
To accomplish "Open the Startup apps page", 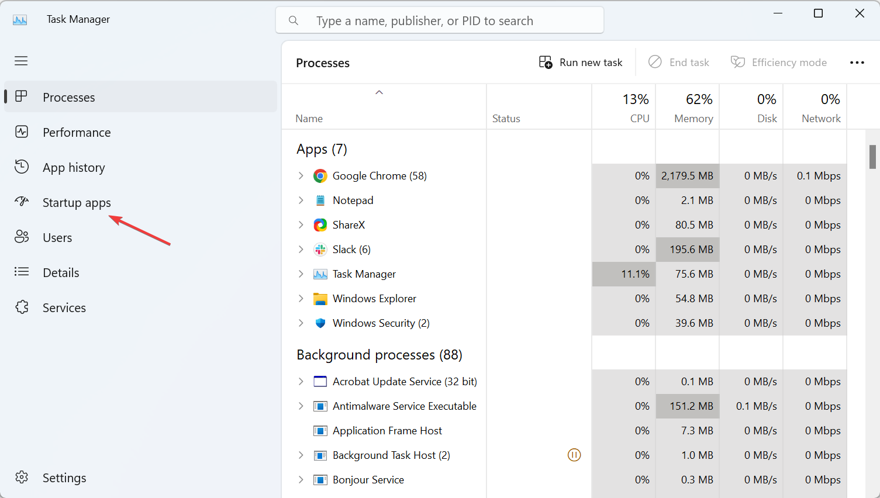I will tap(140, 202).
